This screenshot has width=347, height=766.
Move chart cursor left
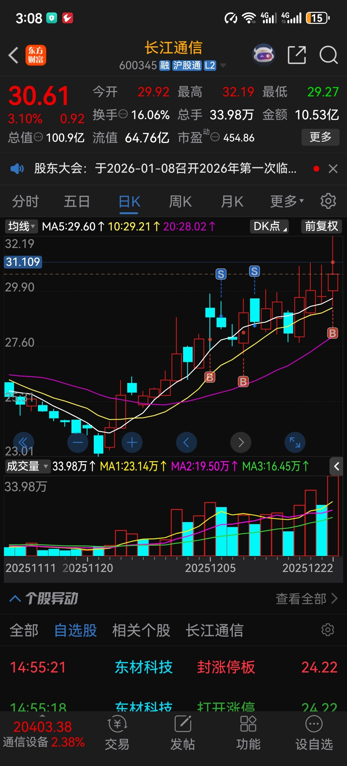coord(187,442)
